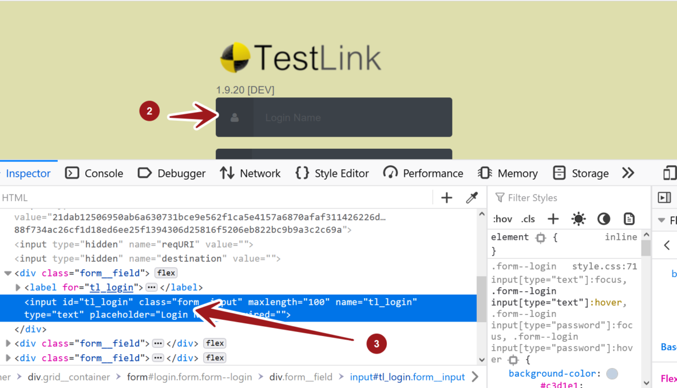The height and width of the screenshot is (388, 677).
Task: Select the input id tl_login node
Action: [x=238, y=308]
